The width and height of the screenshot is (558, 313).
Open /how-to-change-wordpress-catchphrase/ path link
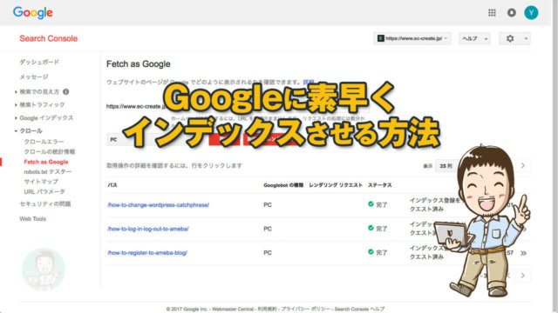click(x=159, y=205)
